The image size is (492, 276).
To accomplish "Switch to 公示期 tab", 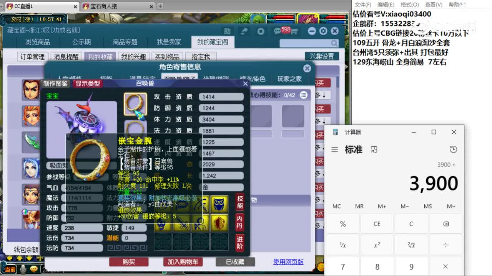I will click(81, 42).
